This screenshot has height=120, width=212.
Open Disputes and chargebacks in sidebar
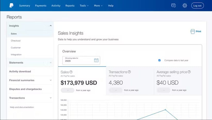26,89
